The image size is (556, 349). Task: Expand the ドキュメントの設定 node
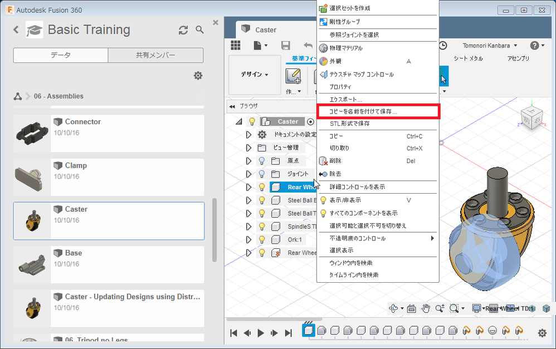[x=248, y=135]
